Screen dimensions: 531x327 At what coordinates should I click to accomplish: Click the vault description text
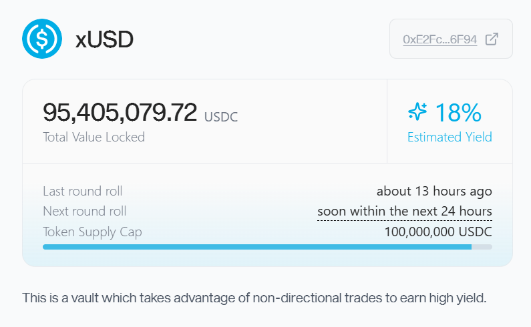[x=254, y=297]
